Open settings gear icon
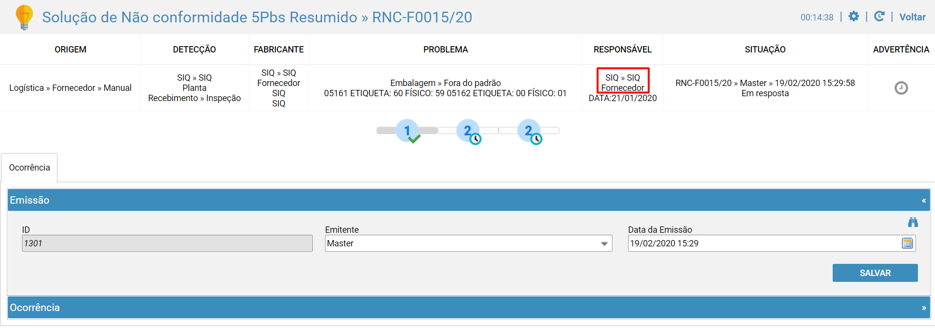935x328 pixels. click(854, 17)
